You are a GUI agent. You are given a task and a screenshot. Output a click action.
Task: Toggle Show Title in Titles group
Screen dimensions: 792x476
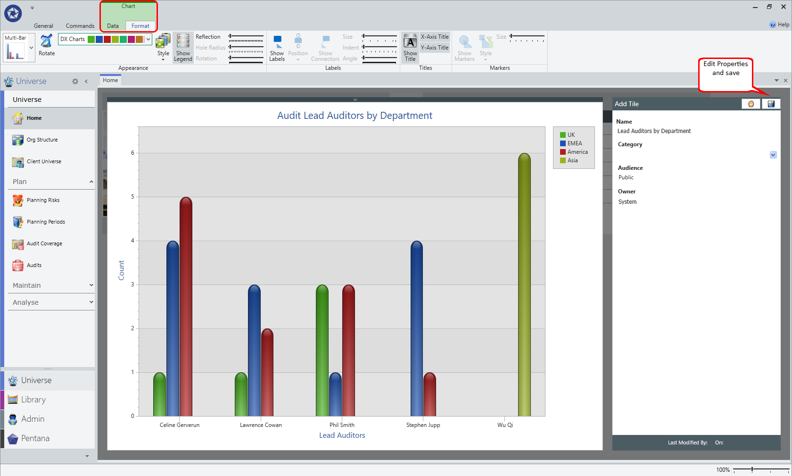pos(410,48)
